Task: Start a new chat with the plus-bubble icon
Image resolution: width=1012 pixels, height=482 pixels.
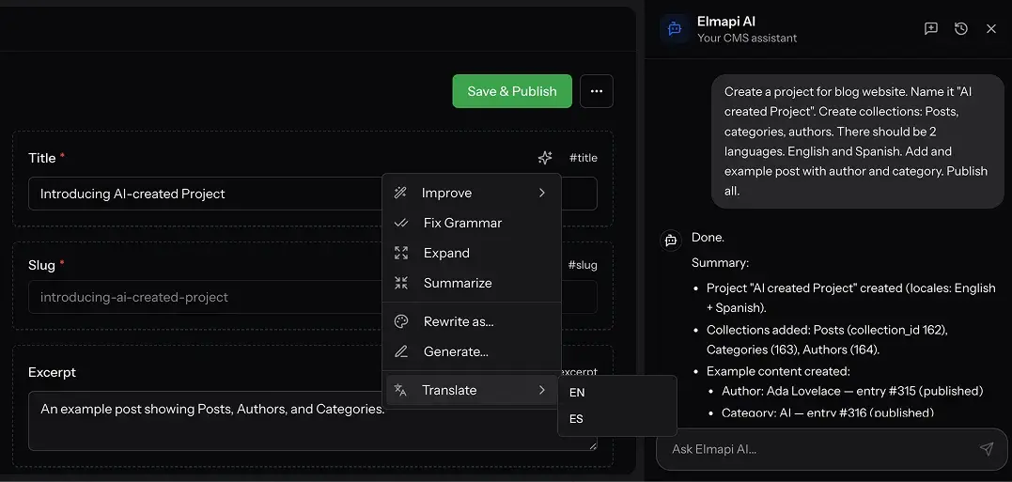Action: [930, 28]
